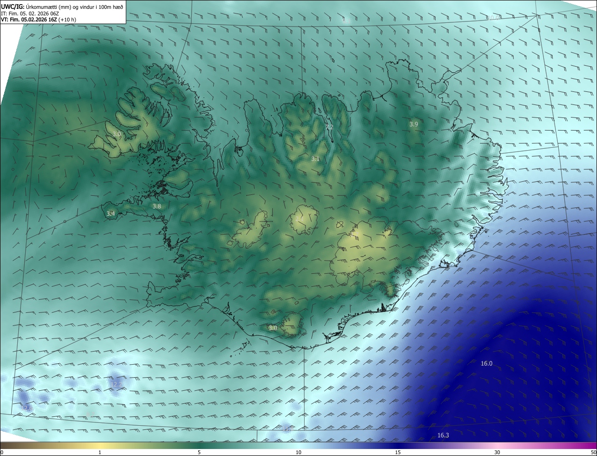Click the "1" label on the color scale
This screenshot has width=597, height=456.
[x=100, y=452]
